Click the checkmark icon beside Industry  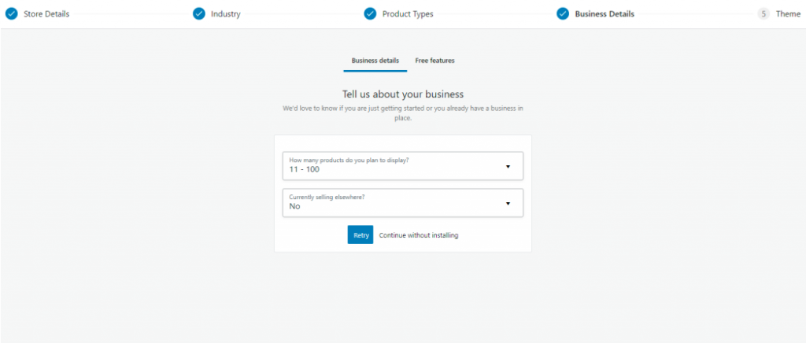[199, 14]
